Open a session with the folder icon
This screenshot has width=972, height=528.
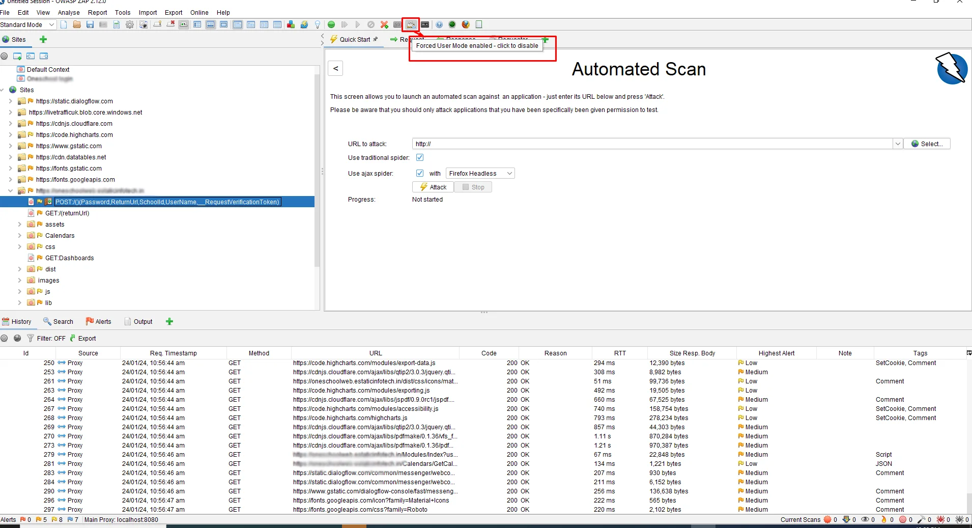tap(77, 24)
